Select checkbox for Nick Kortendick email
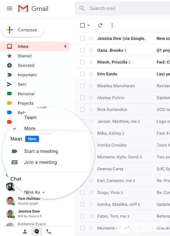The image size is (170, 236). point(82,110)
